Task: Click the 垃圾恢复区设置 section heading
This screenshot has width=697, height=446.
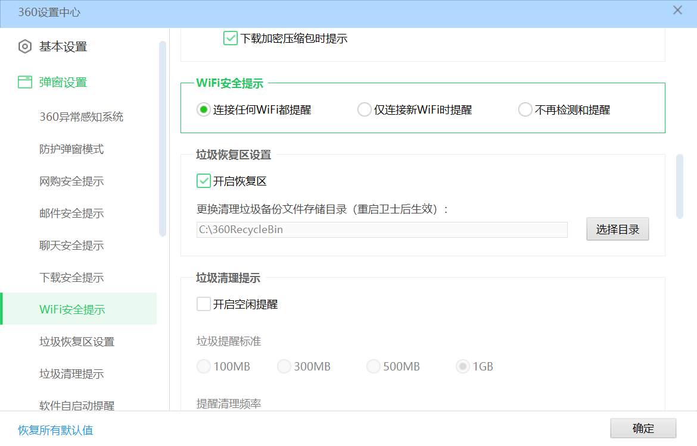Action: [x=234, y=155]
